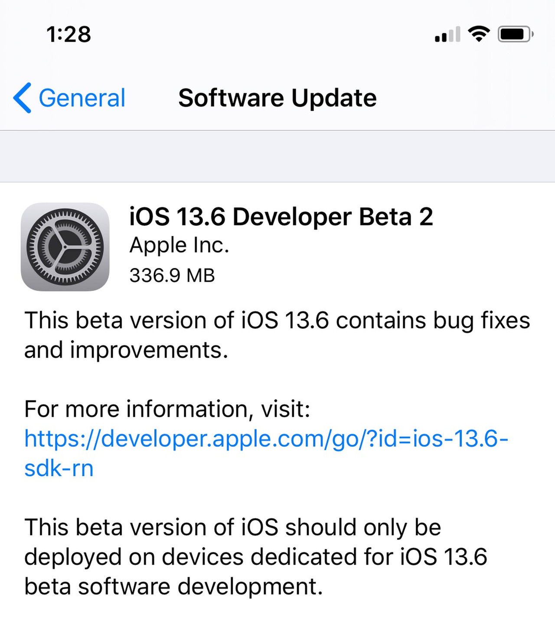Open the developer.apple.com release notes link
The width and height of the screenshot is (555, 617).
pos(266,438)
